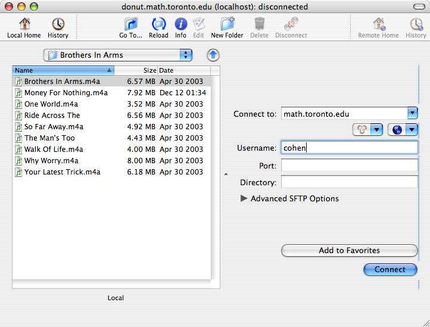Open Connect to server dropdown
The width and height of the screenshot is (430, 327).
coord(413,113)
